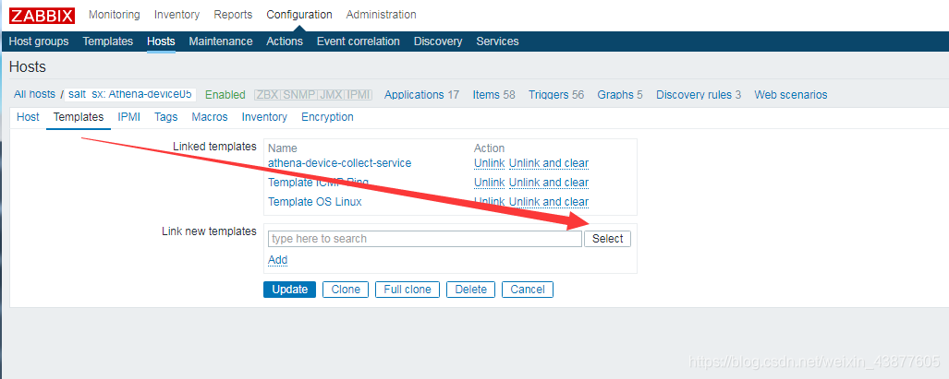Image resolution: width=949 pixels, height=379 pixels.
Task: Click the Cancel button
Action: coord(528,290)
